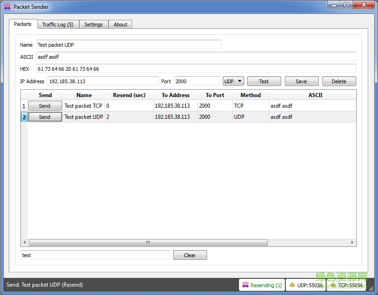Click the TCP method cell
Viewport: 378px width, 295px height.
[251, 106]
